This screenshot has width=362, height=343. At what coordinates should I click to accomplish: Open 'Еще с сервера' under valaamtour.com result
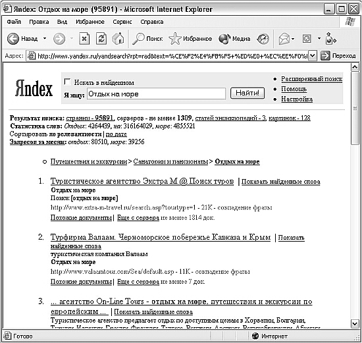pos(138,282)
